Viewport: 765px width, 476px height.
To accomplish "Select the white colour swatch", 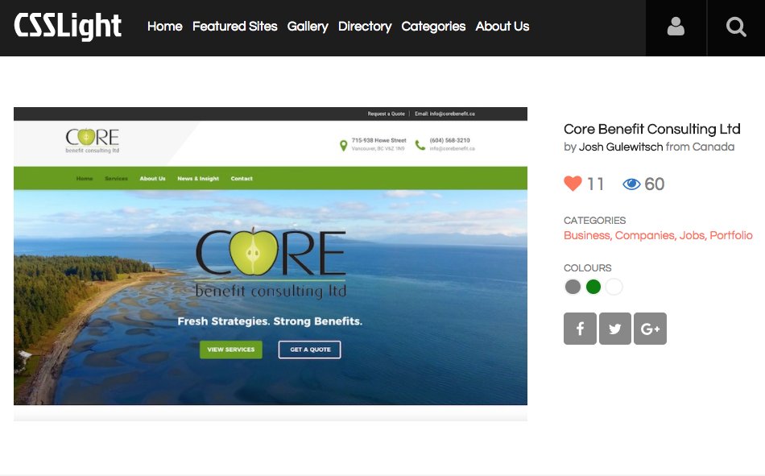I will click(614, 287).
